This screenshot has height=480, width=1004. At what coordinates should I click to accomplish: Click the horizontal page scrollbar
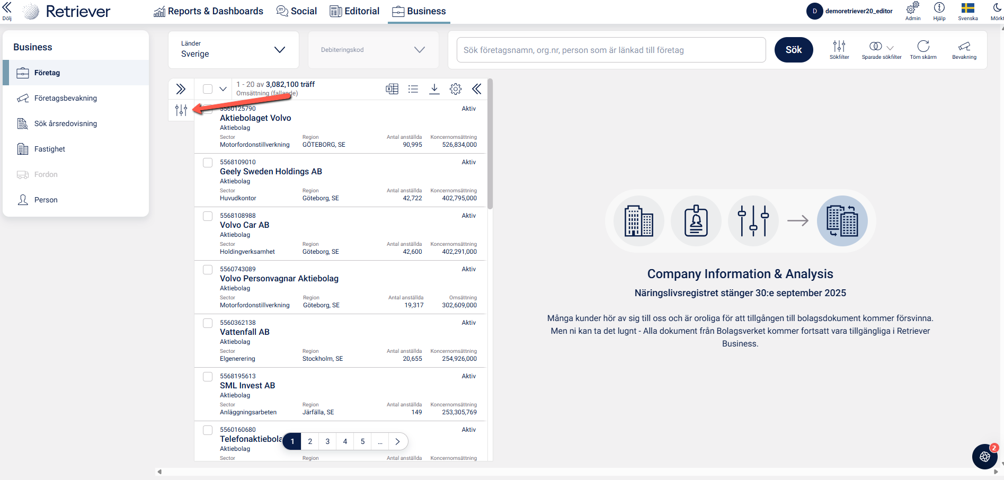click(x=577, y=472)
